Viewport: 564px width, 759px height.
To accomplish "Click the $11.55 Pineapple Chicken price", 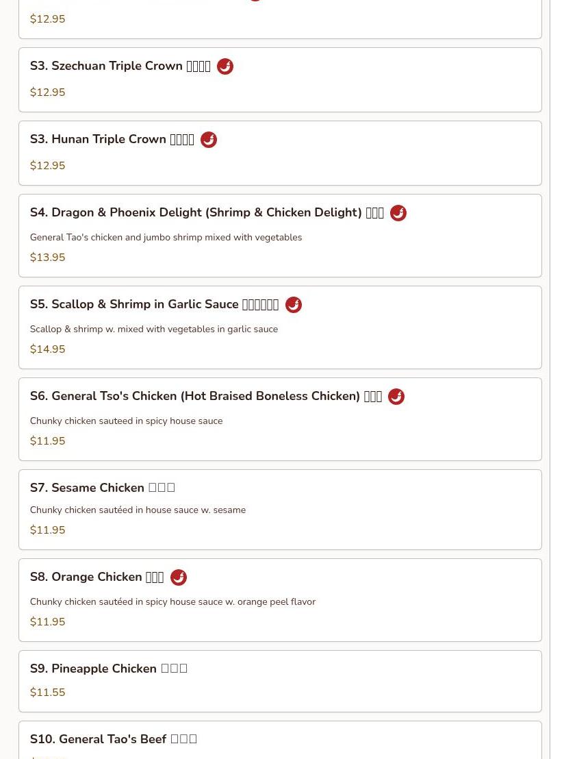I will point(47,693).
